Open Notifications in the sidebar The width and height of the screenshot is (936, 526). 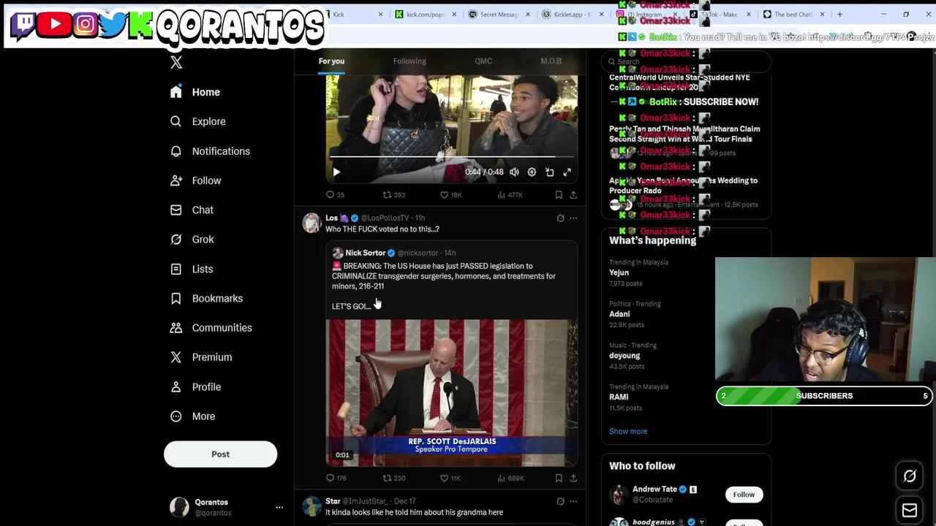click(210, 151)
